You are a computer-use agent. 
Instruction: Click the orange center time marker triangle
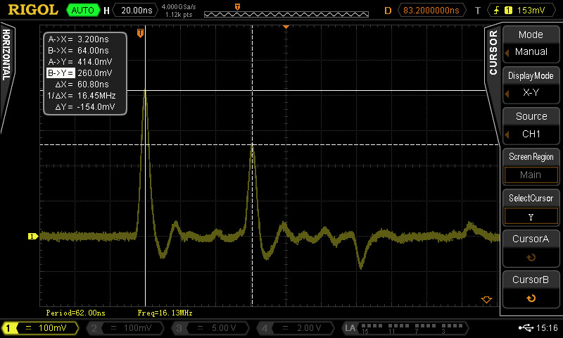click(x=286, y=27)
